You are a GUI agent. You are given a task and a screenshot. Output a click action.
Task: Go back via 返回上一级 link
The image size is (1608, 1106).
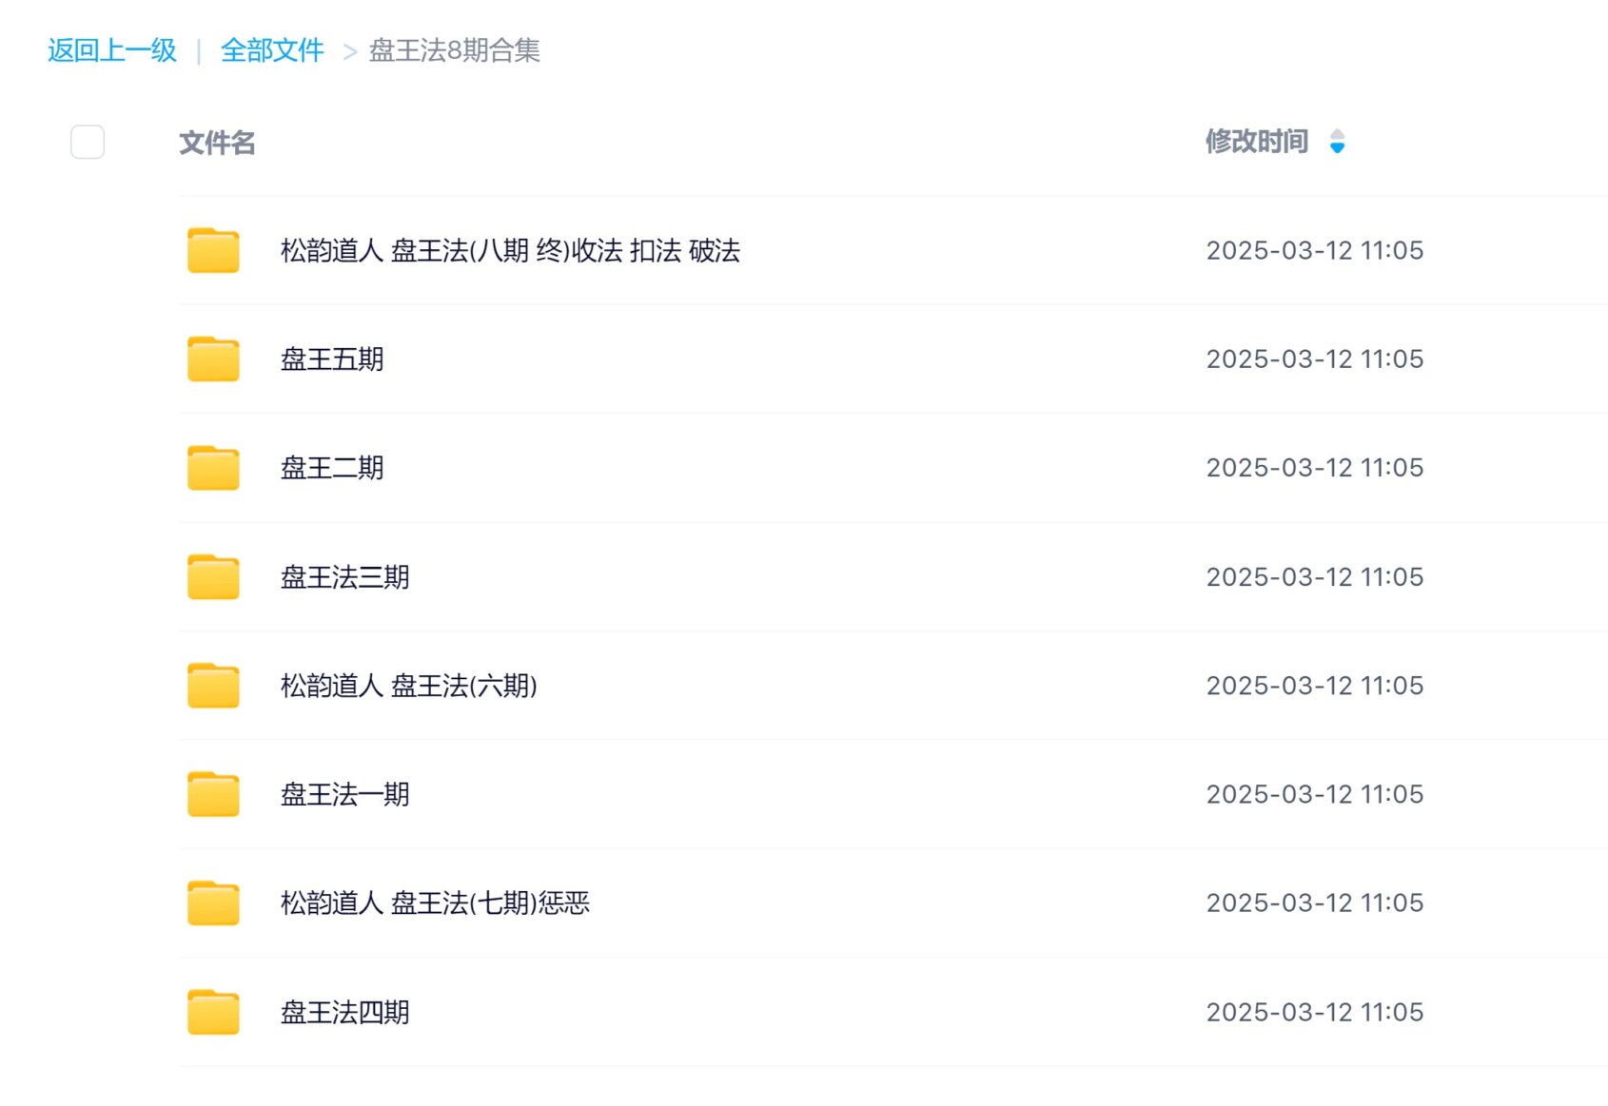click(x=112, y=50)
